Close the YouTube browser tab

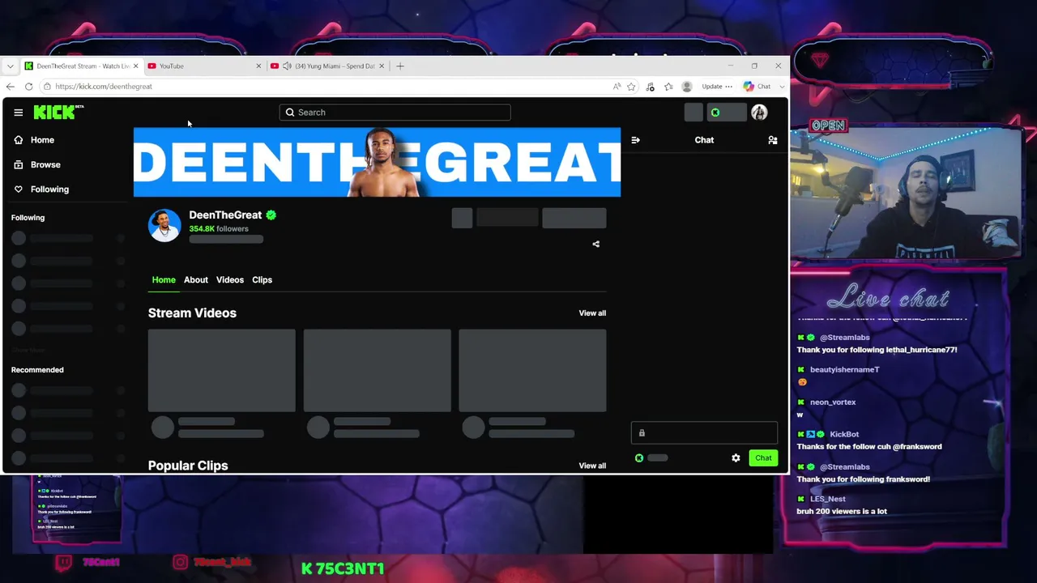click(x=258, y=66)
